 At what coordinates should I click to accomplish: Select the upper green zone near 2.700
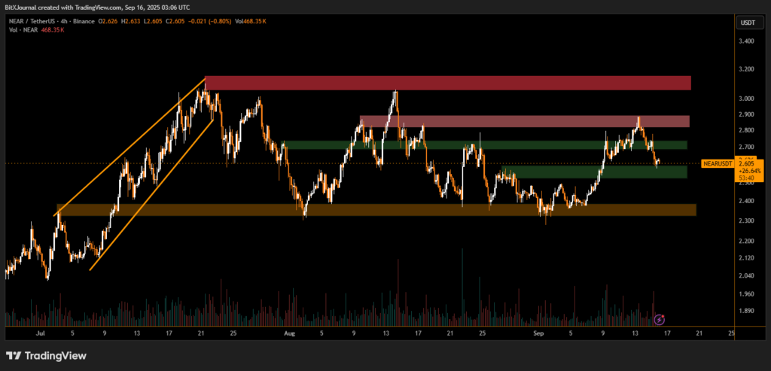tap(484, 144)
